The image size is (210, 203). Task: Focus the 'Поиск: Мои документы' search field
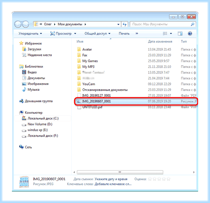click(x=163, y=24)
